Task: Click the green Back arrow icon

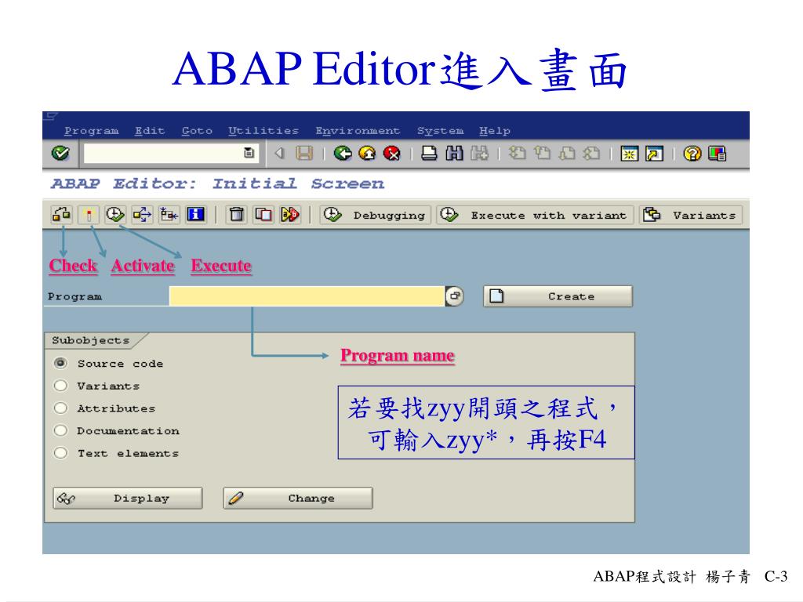Action: (x=343, y=153)
